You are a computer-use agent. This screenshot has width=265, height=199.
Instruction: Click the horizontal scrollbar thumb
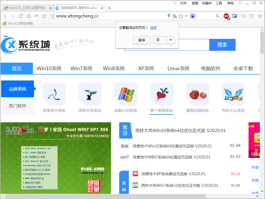pos(105,196)
